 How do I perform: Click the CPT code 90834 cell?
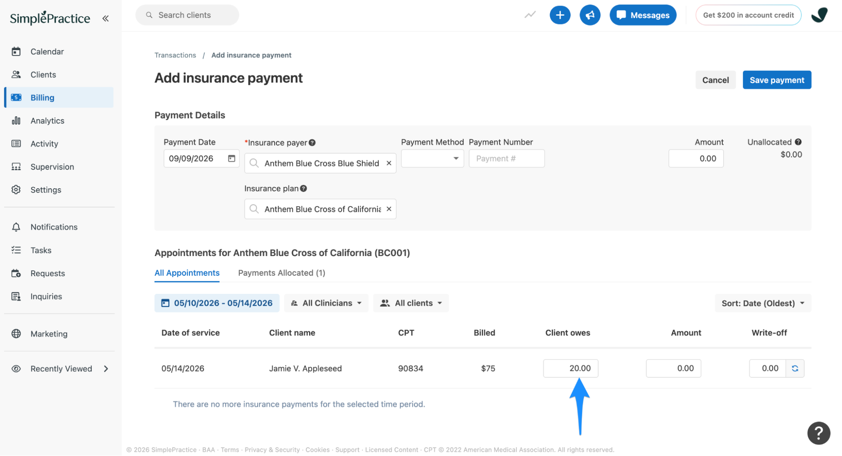pos(411,368)
